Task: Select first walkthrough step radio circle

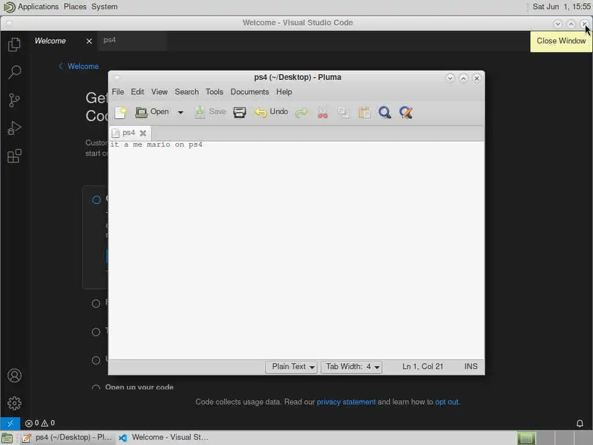Action: click(97, 200)
